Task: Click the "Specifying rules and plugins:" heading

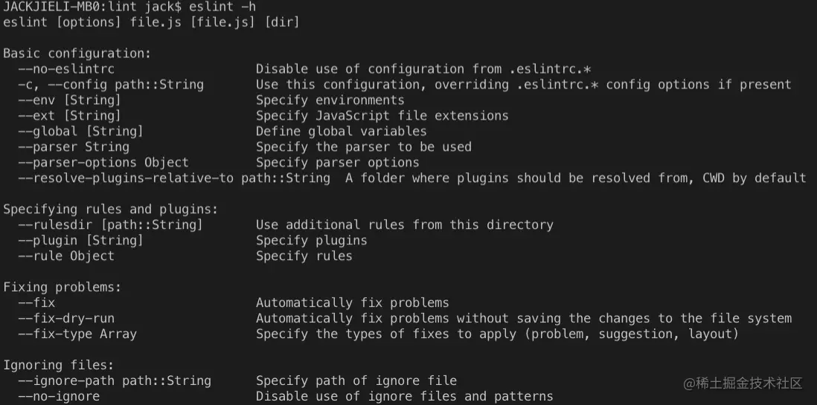Action: pyautogui.click(x=111, y=210)
